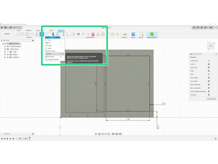The height and width of the screenshot is (164, 218).
Task: Toggle Construction icon in Sketch Palette
Action: 209,61
